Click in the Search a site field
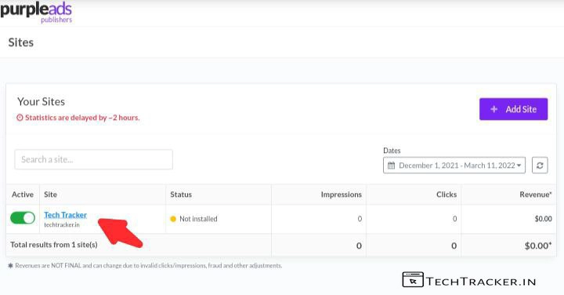Image resolution: width=564 pixels, height=295 pixels. 93,159
